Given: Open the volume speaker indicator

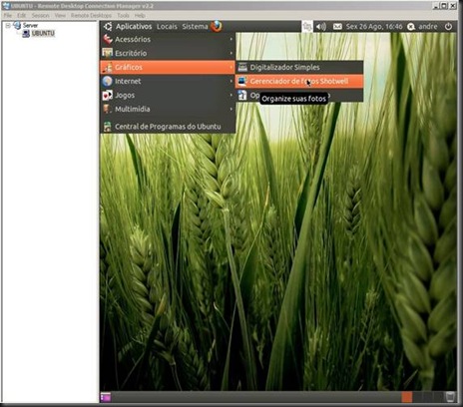Looking at the screenshot, I should tap(321, 26).
